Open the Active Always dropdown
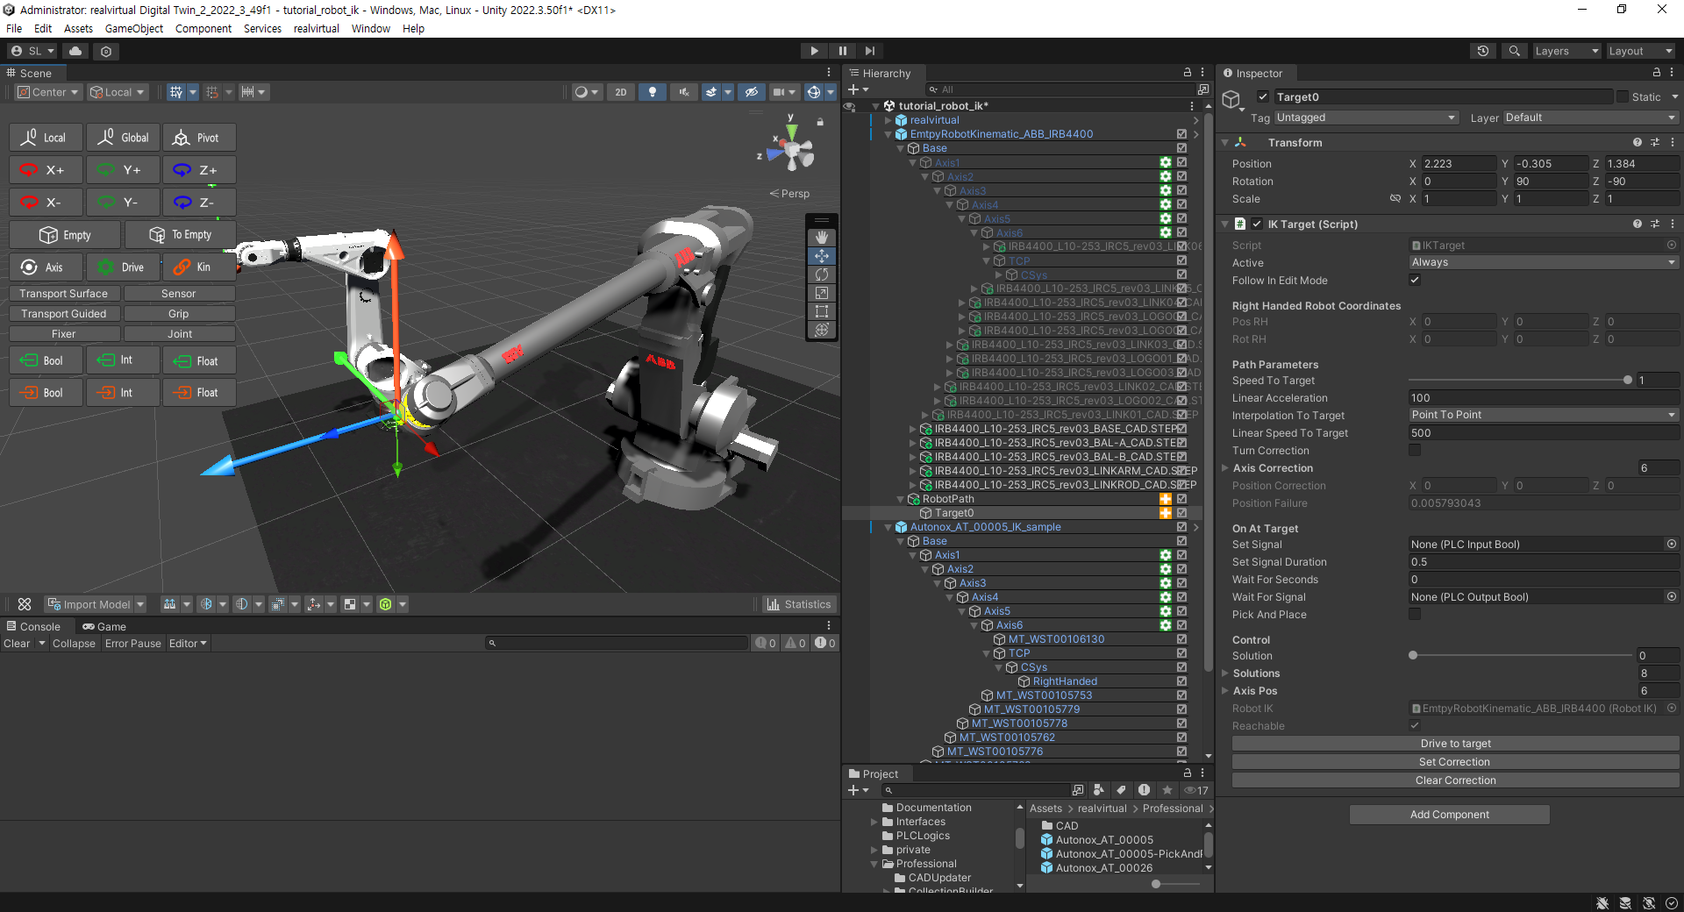Viewport: 1684px width, 912px height. tap(1544, 262)
